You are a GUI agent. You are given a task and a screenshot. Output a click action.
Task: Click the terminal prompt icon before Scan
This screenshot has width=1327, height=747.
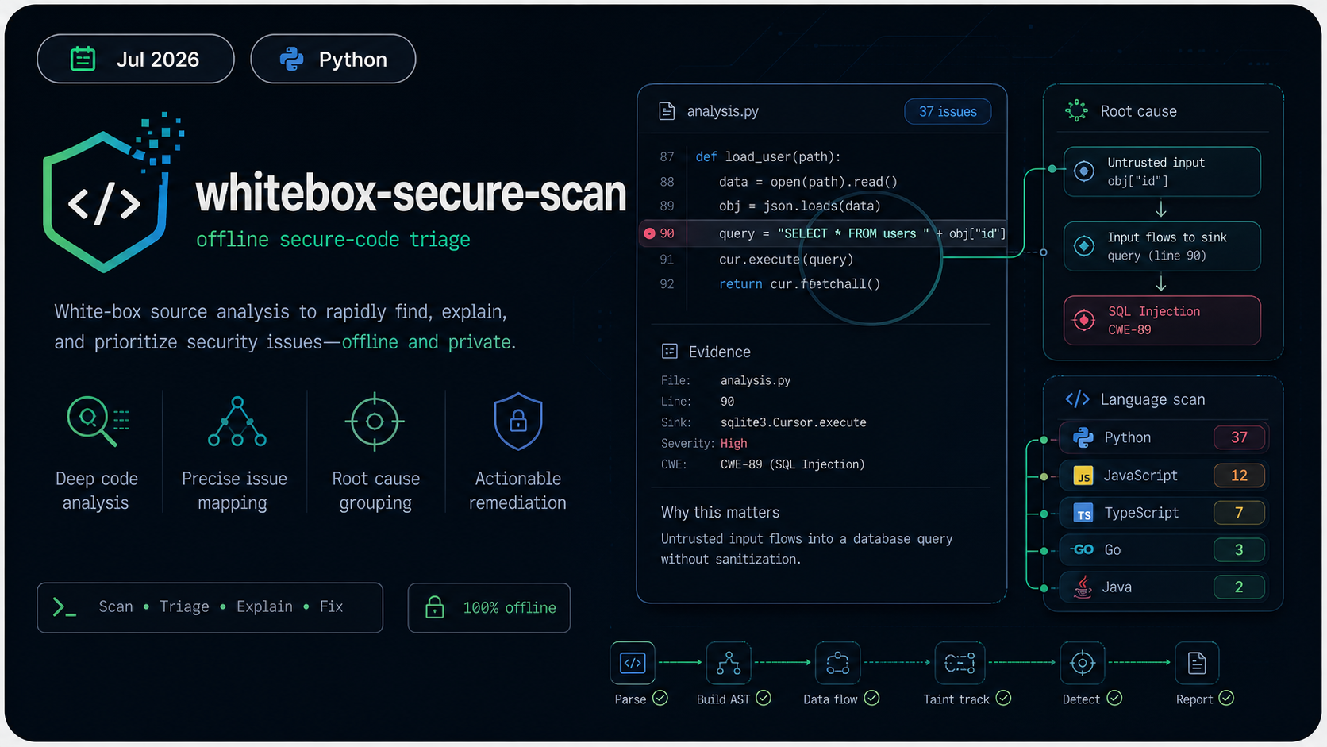[x=64, y=608]
